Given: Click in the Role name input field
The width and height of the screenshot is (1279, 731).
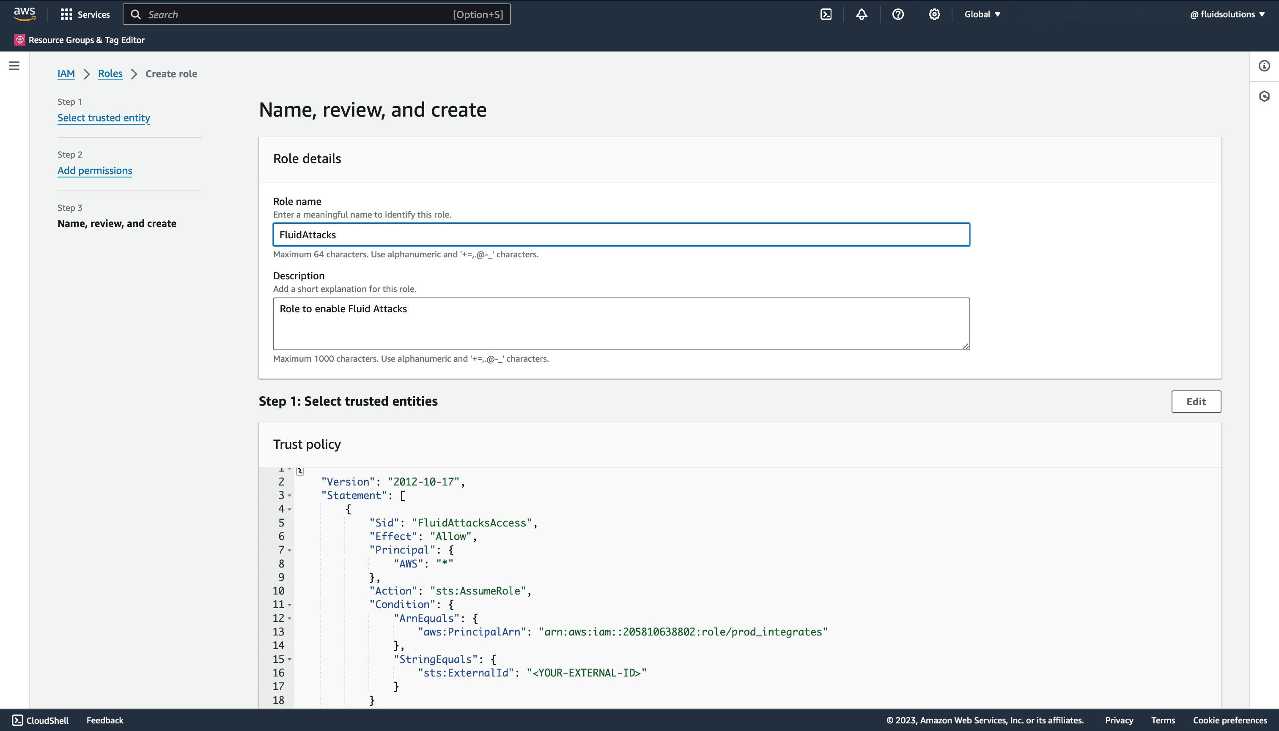Looking at the screenshot, I should 620,235.
